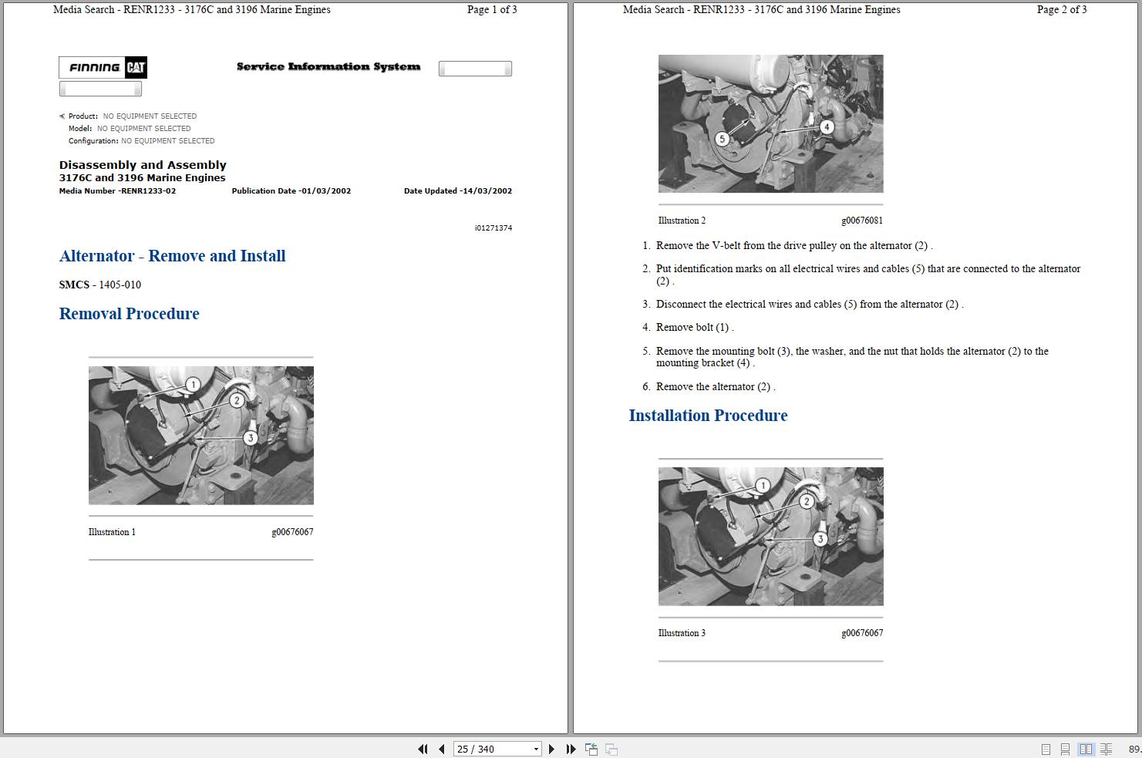Select single page view mode
The height and width of the screenshot is (758, 1142).
coord(1046,749)
